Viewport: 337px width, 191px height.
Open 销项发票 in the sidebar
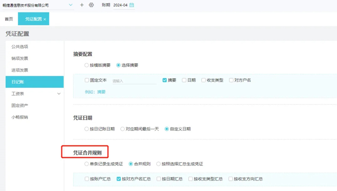coord(20,58)
